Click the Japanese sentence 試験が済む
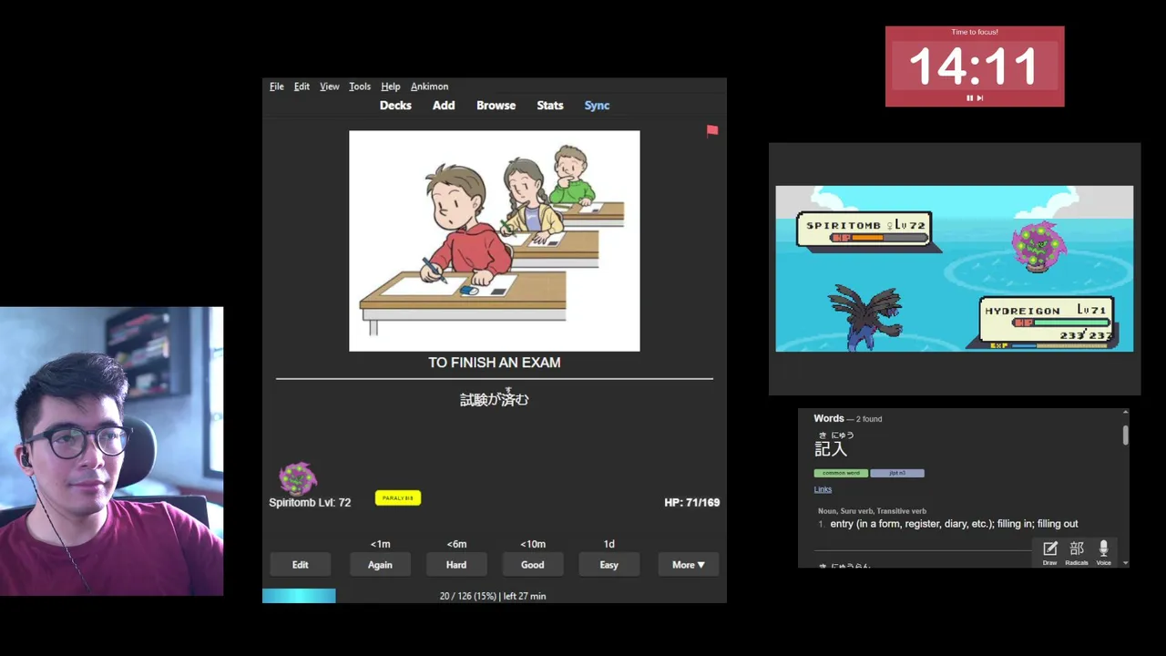This screenshot has height=656, width=1166. pyautogui.click(x=494, y=399)
